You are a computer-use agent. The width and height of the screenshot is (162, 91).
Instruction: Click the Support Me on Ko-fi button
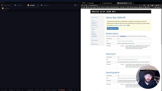[113, 29]
